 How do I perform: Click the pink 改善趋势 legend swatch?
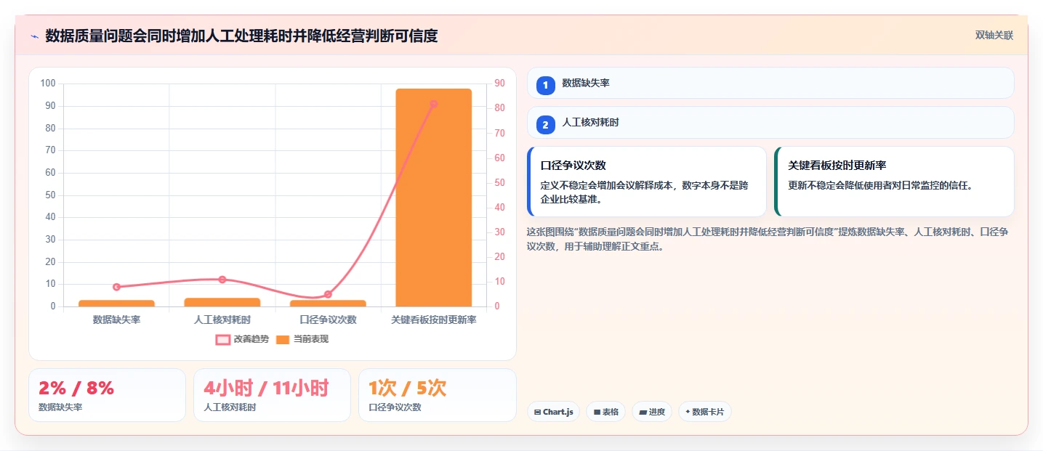223,339
